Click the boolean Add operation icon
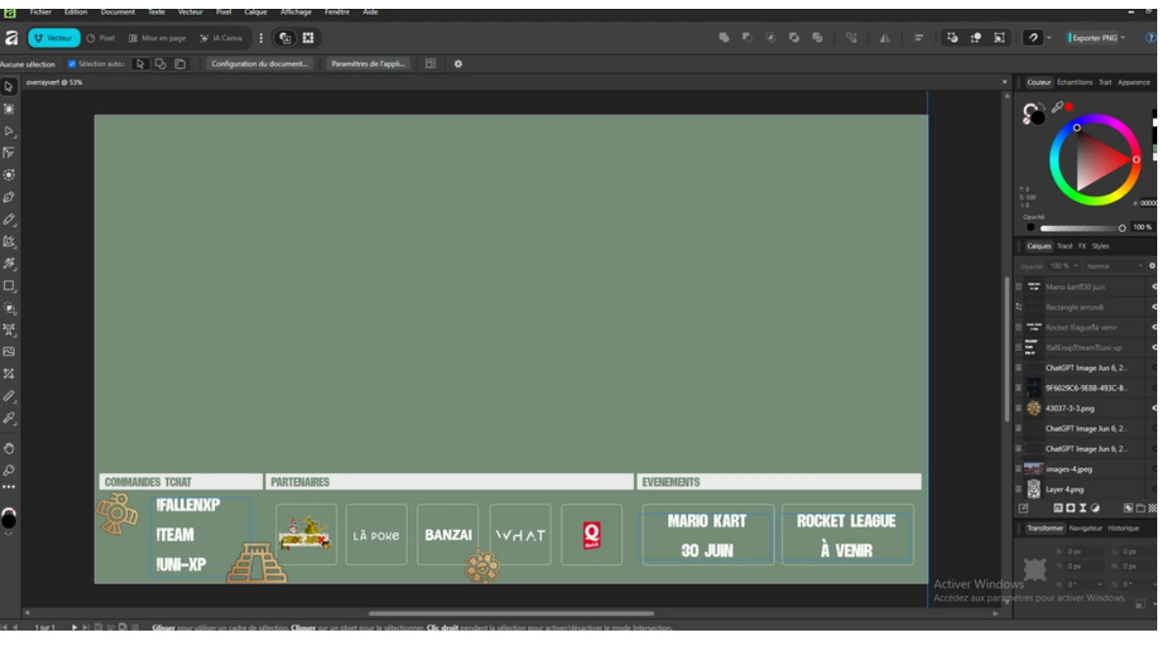The image size is (1160, 656). click(x=724, y=38)
